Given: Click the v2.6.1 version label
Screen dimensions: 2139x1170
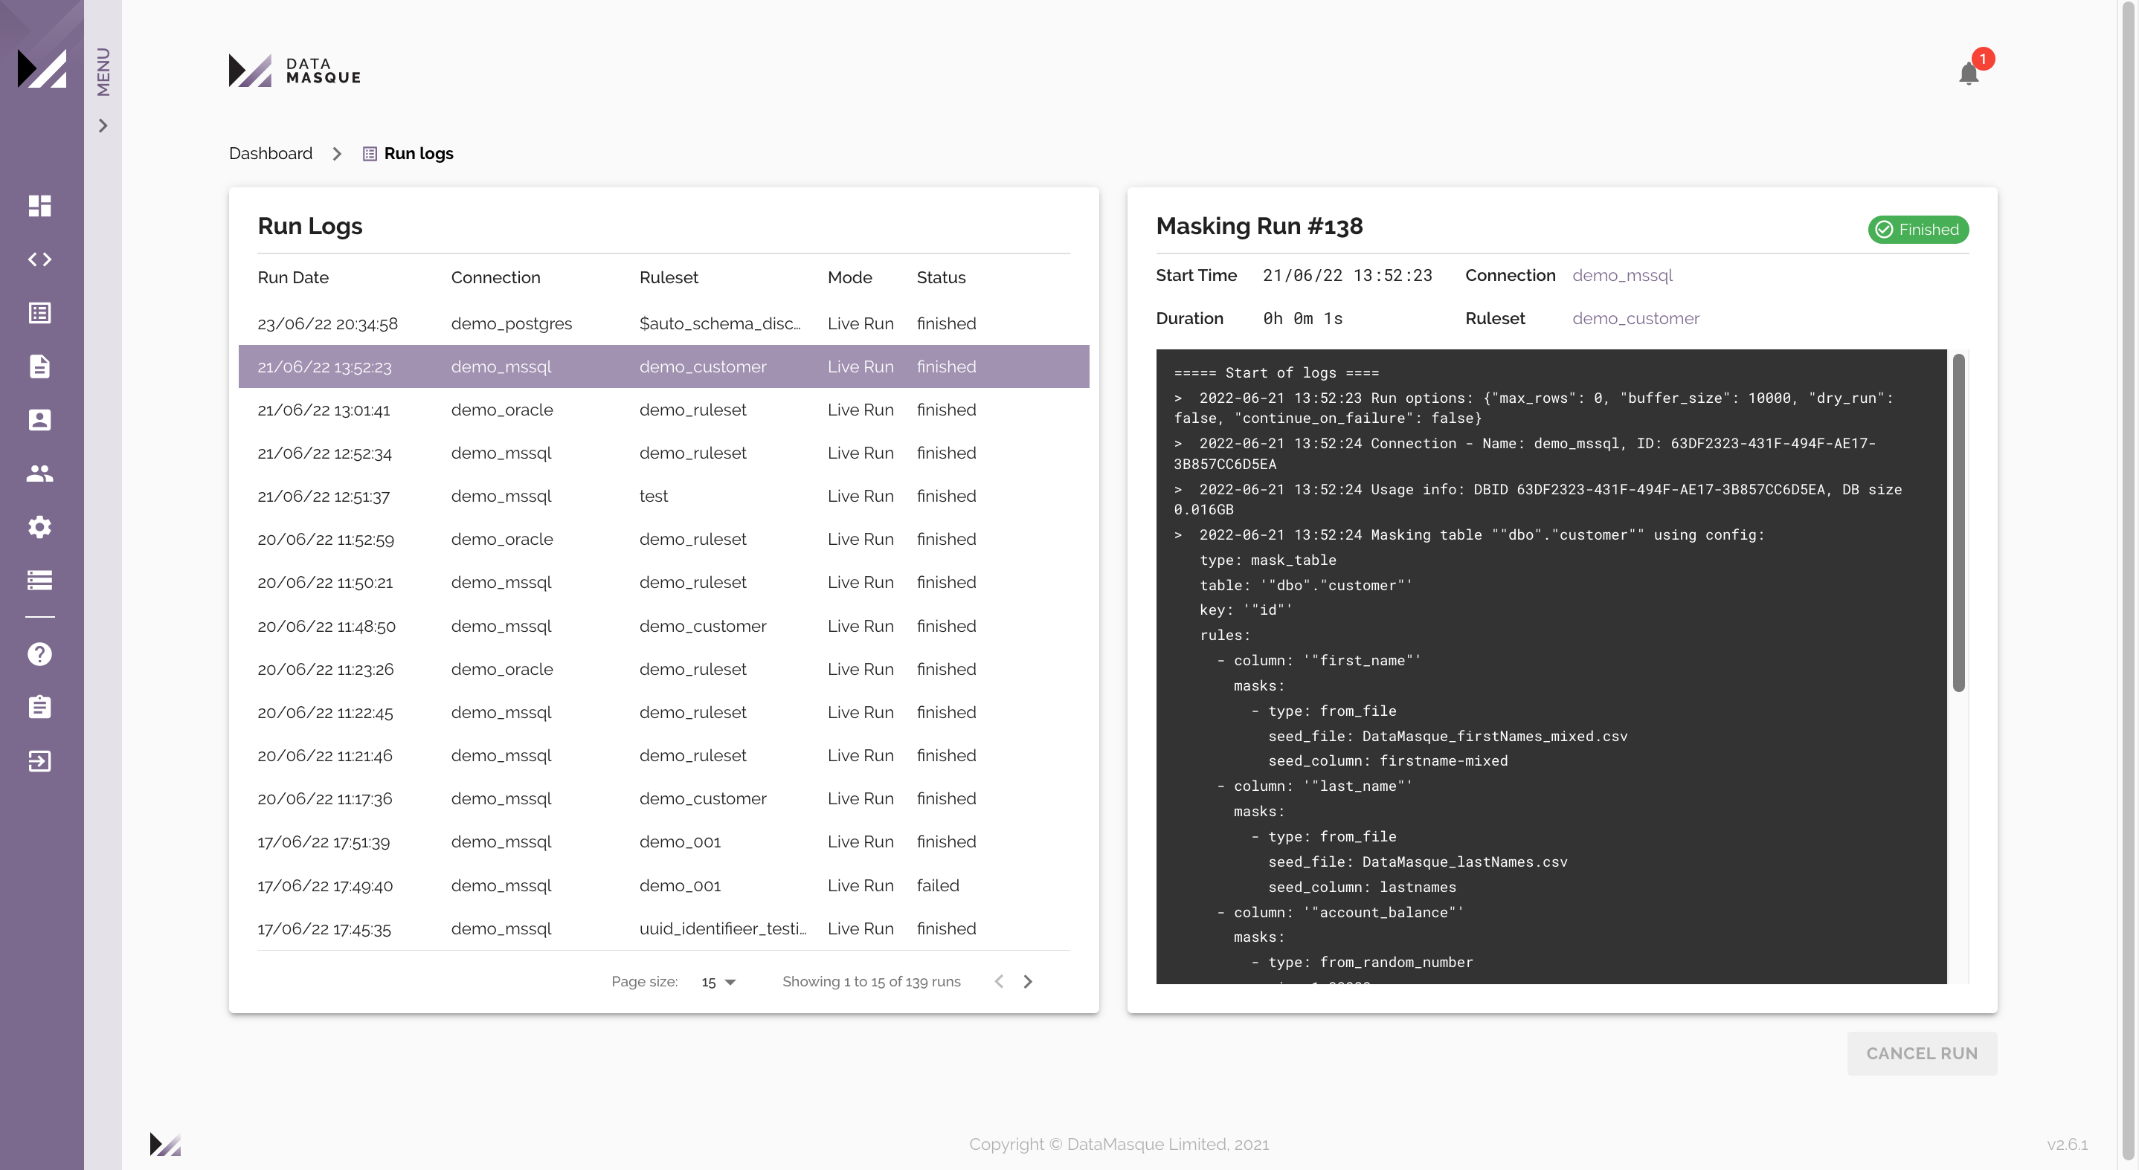Looking at the screenshot, I should 2068,1144.
